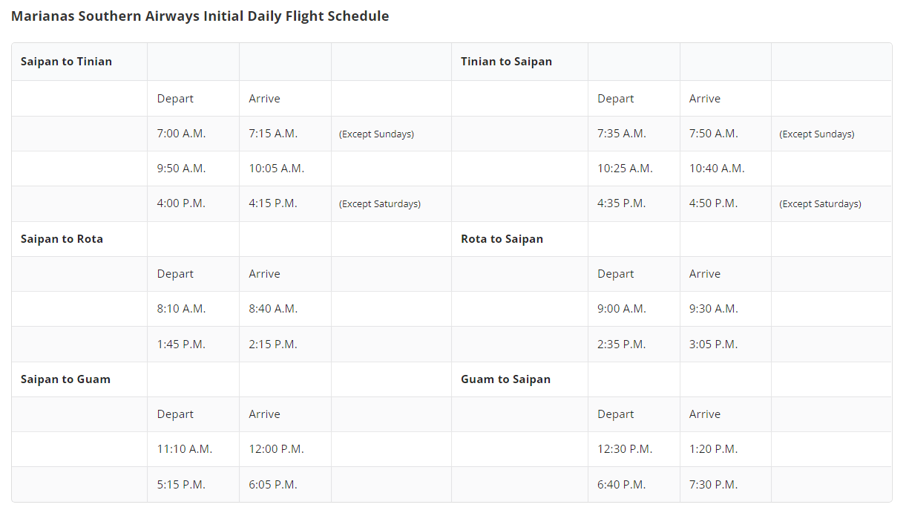
Task: Click the 4:00 P.M. departure cell
Action: tap(194, 203)
